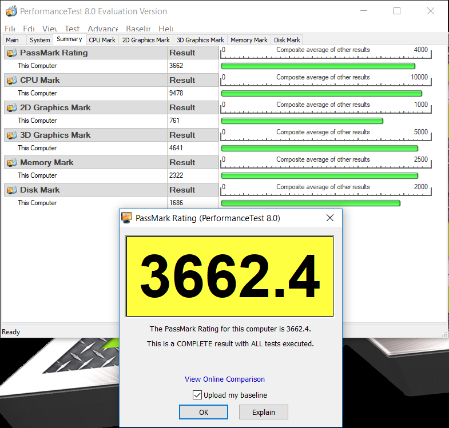Maximize the PerformanceTest window
The height and width of the screenshot is (428, 449).
(x=397, y=11)
